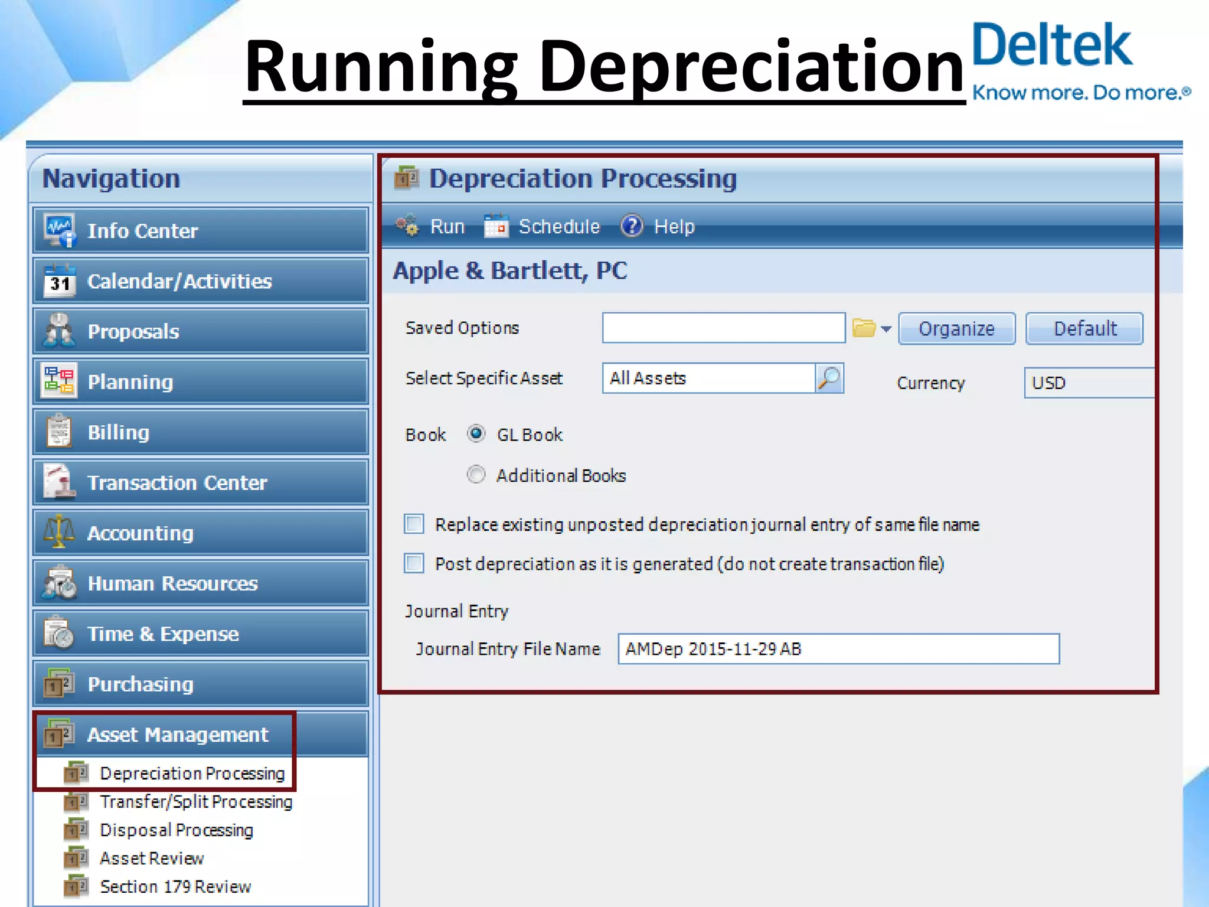Open the Transaction Center navigation menu
The width and height of the screenshot is (1209, 907).
point(201,482)
